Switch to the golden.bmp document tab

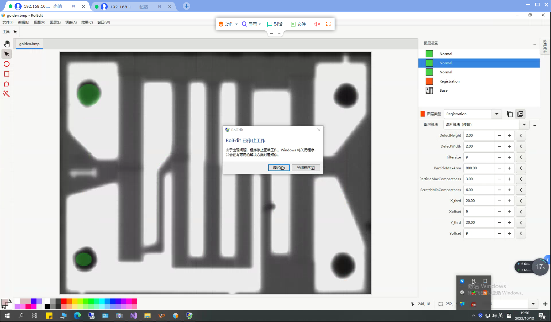tap(29, 44)
